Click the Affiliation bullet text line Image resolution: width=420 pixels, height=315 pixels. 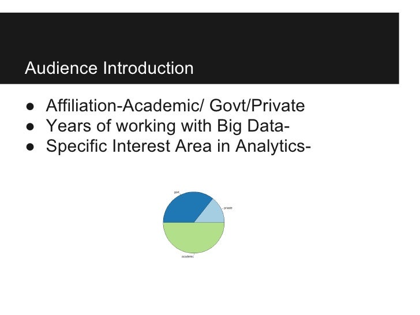point(175,106)
